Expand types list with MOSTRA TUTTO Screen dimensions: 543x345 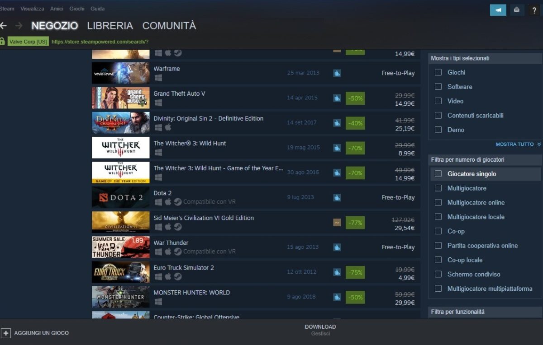tap(518, 145)
